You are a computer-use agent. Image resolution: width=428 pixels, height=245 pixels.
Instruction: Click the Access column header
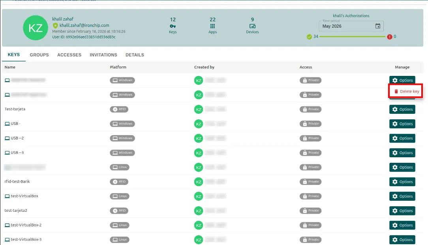coord(306,67)
